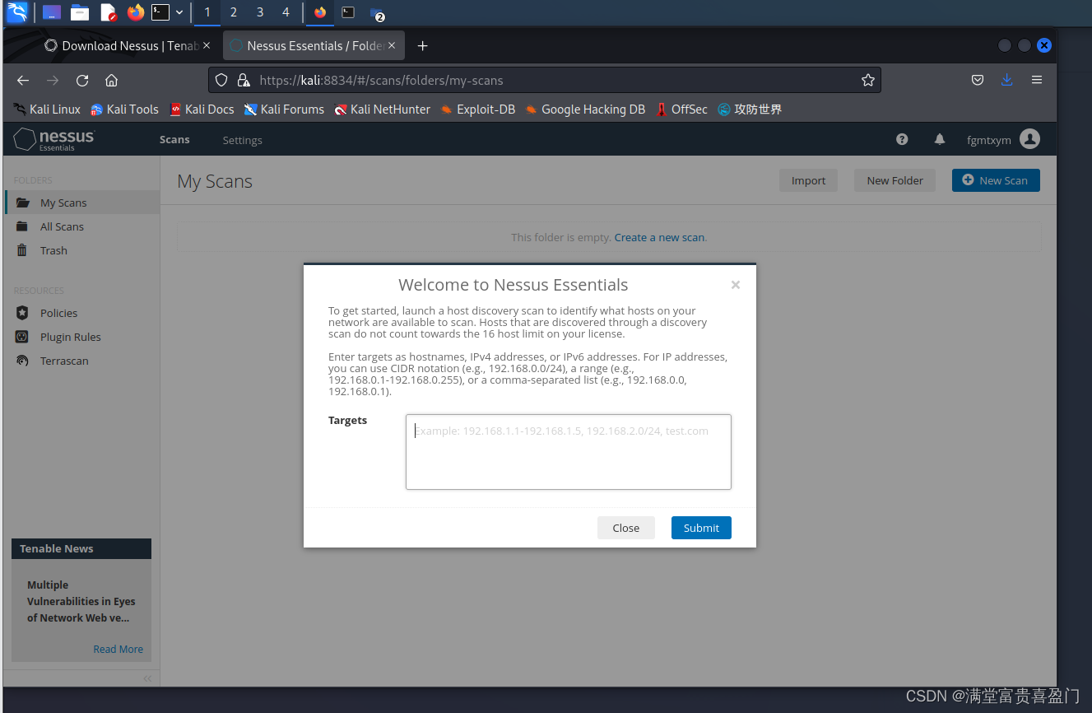This screenshot has height=713, width=1092.
Task: Open the terminal emulator launcher
Action: click(160, 12)
